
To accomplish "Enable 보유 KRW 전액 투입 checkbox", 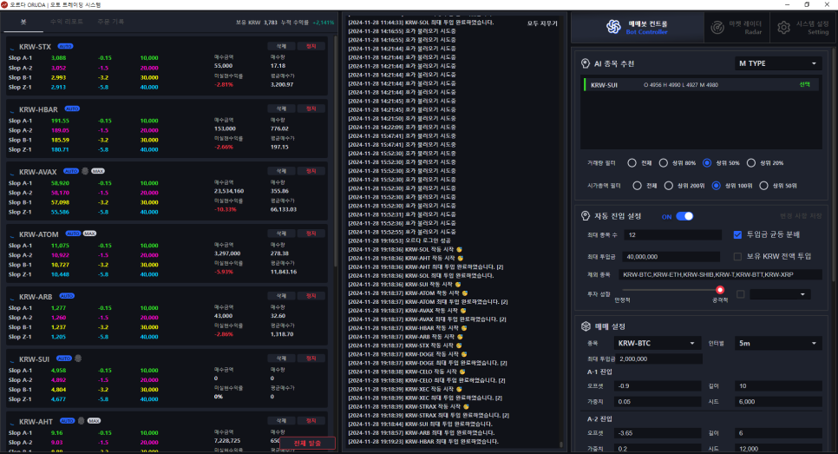I will coord(737,256).
